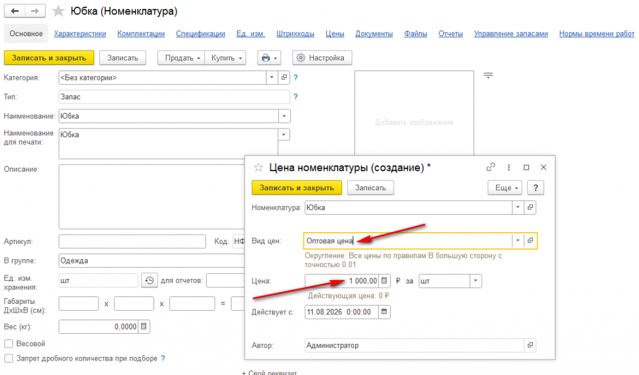Click the Описание text area

152,197
